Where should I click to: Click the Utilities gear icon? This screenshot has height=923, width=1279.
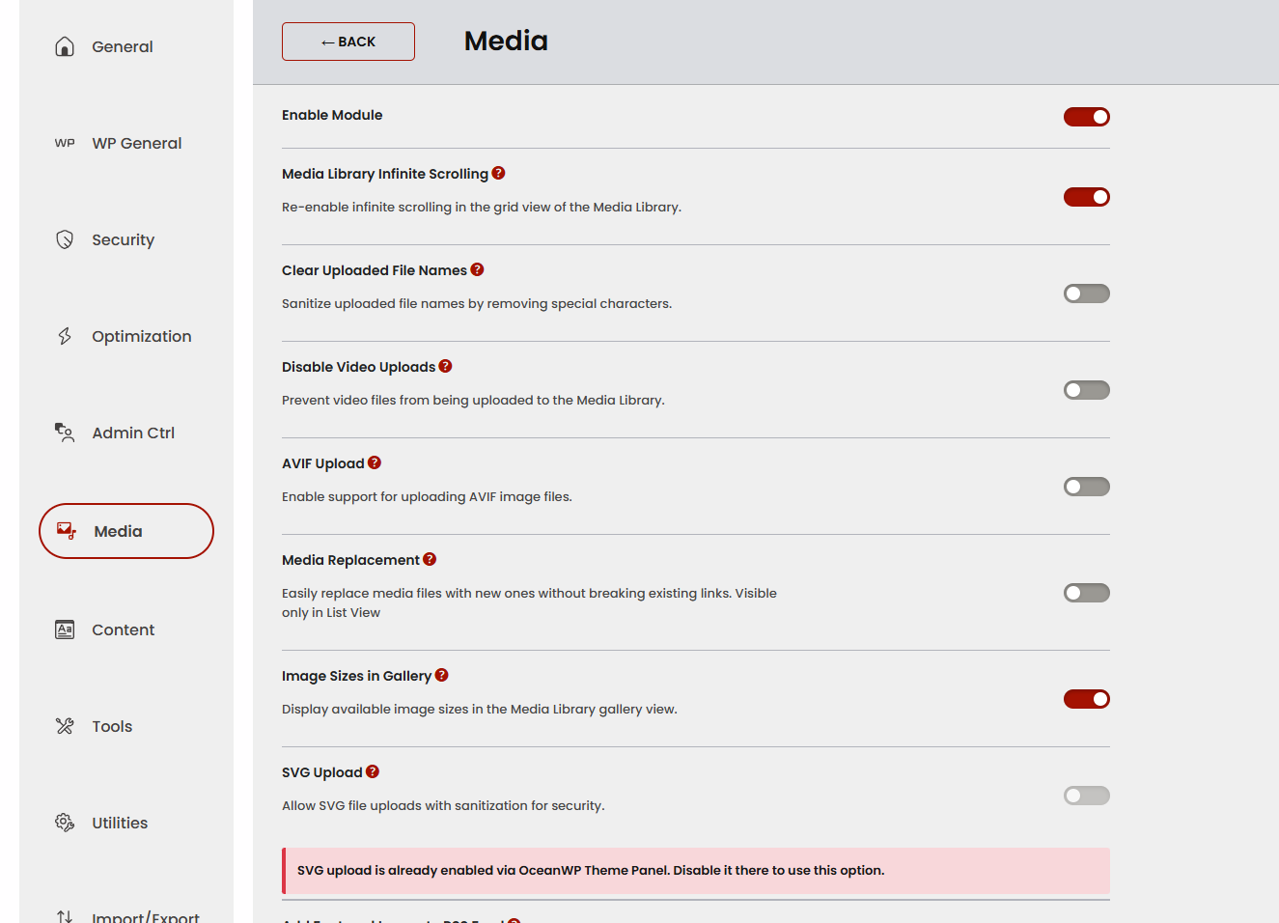pos(64,822)
